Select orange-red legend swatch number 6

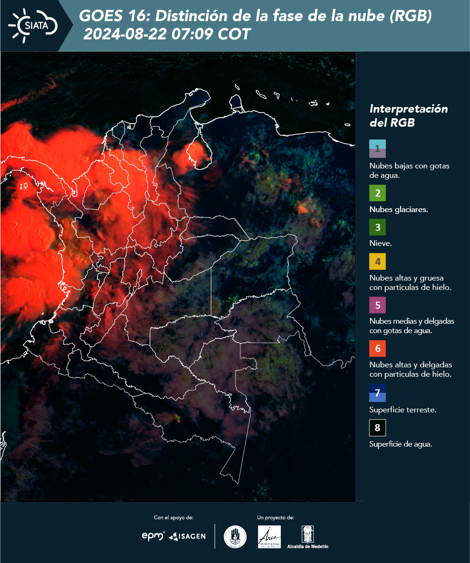click(377, 349)
